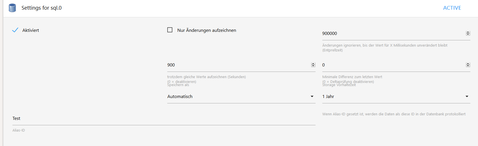This screenshot has width=478, height=146.
Task: Click the 900 seconds input field
Action: [238, 65]
